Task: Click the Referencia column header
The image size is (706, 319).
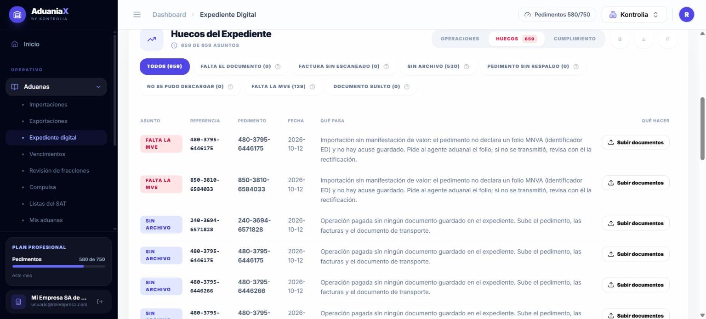Action: coord(205,121)
